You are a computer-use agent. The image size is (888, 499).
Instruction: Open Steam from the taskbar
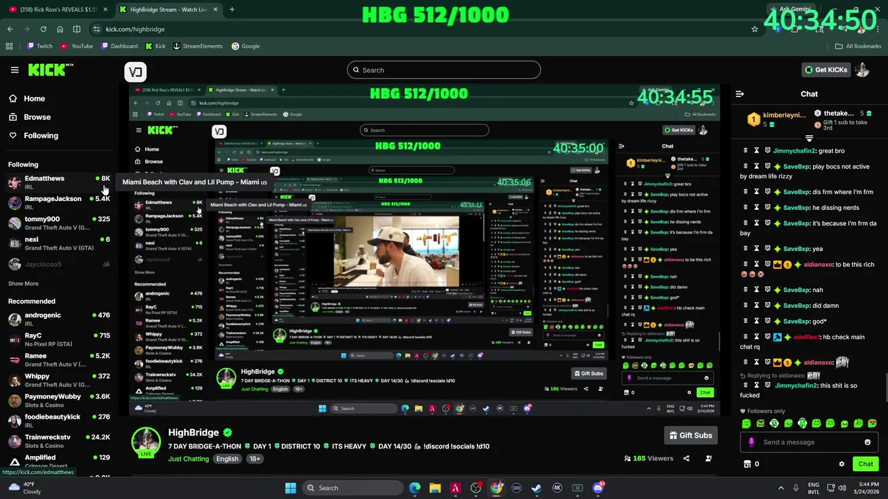[x=536, y=488]
